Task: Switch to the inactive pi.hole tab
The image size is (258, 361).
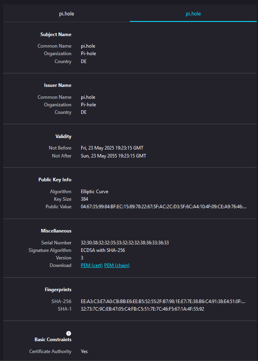Action: [x=67, y=14]
